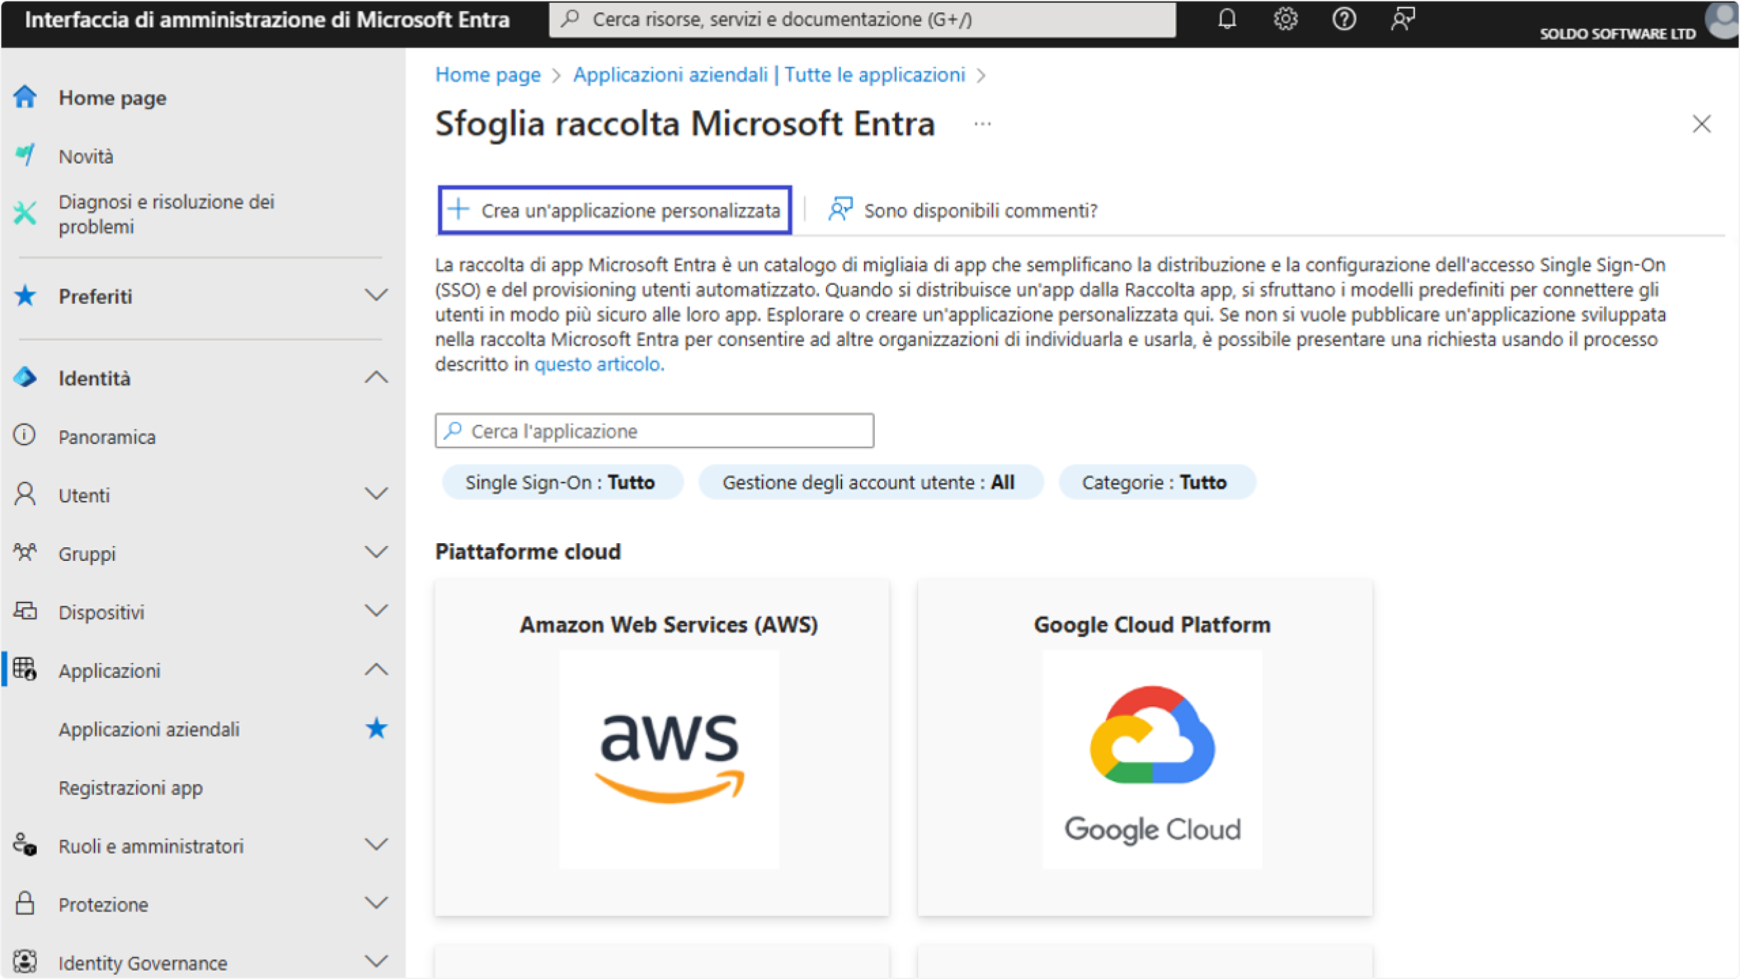The height and width of the screenshot is (979, 1740).
Task: Select Applicazioni aziendali in sidebar
Action: 149,729
